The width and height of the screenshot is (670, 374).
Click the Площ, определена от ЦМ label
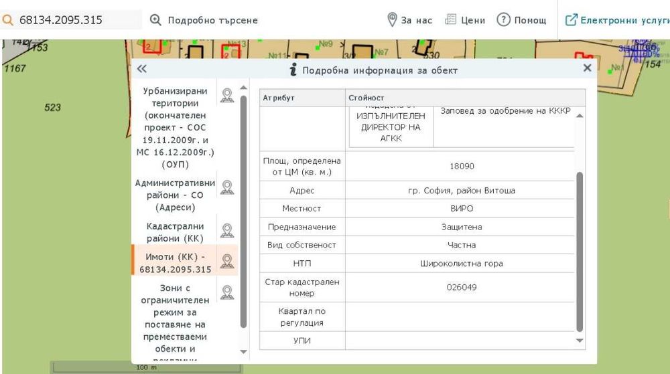click(x=302, y=167)
